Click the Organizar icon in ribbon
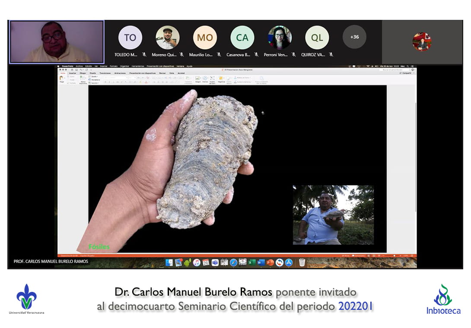The image size is (471, 328). (221, 78)
